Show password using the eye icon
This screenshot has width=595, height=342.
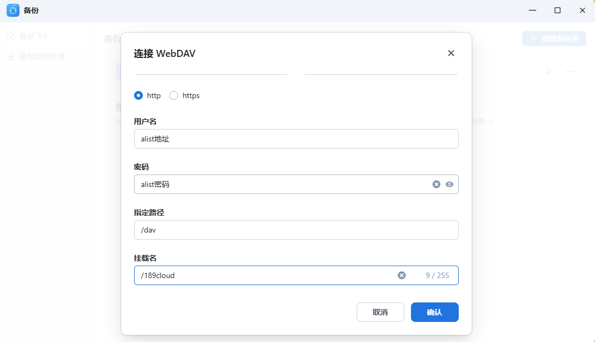[450, 184]
